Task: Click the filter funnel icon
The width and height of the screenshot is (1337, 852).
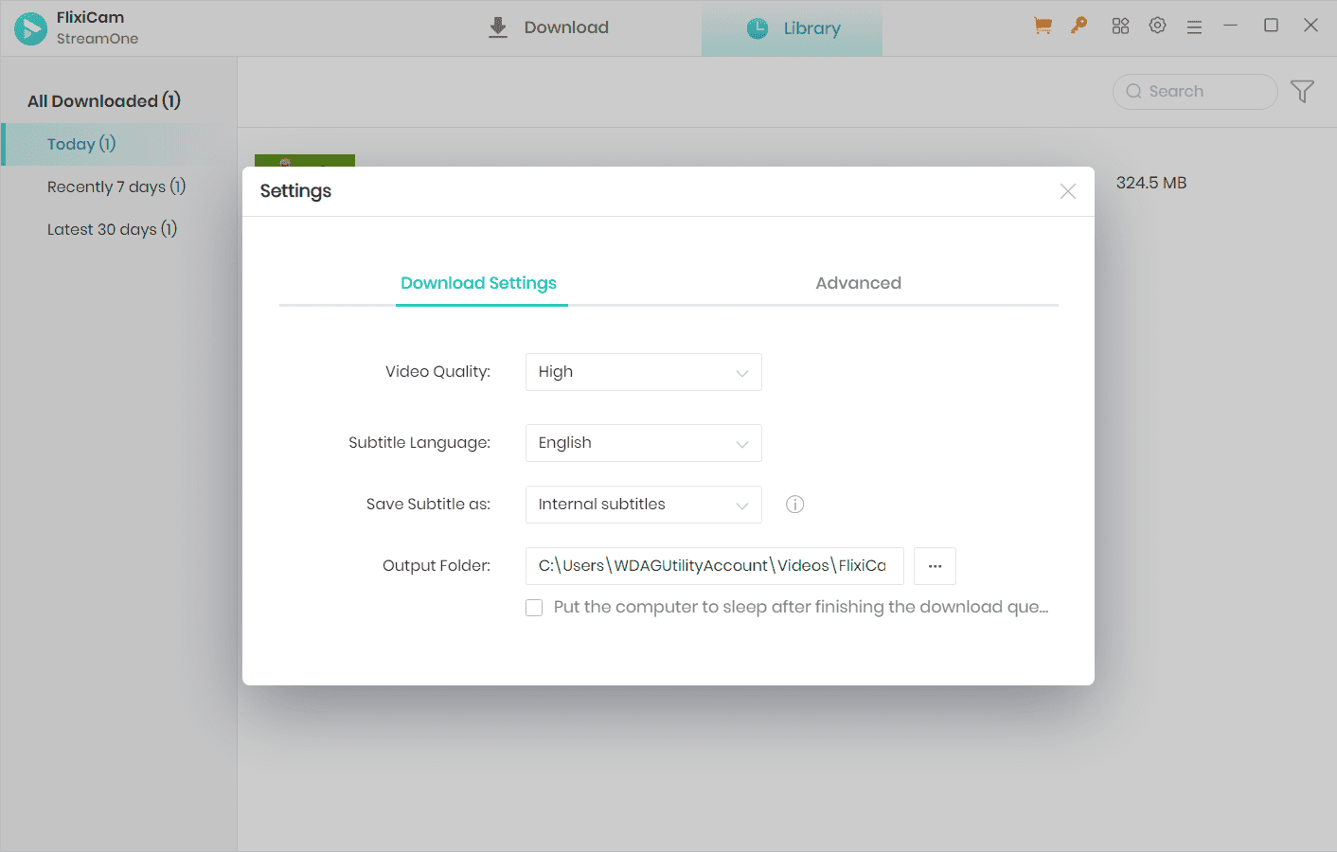Action: 1302,91
